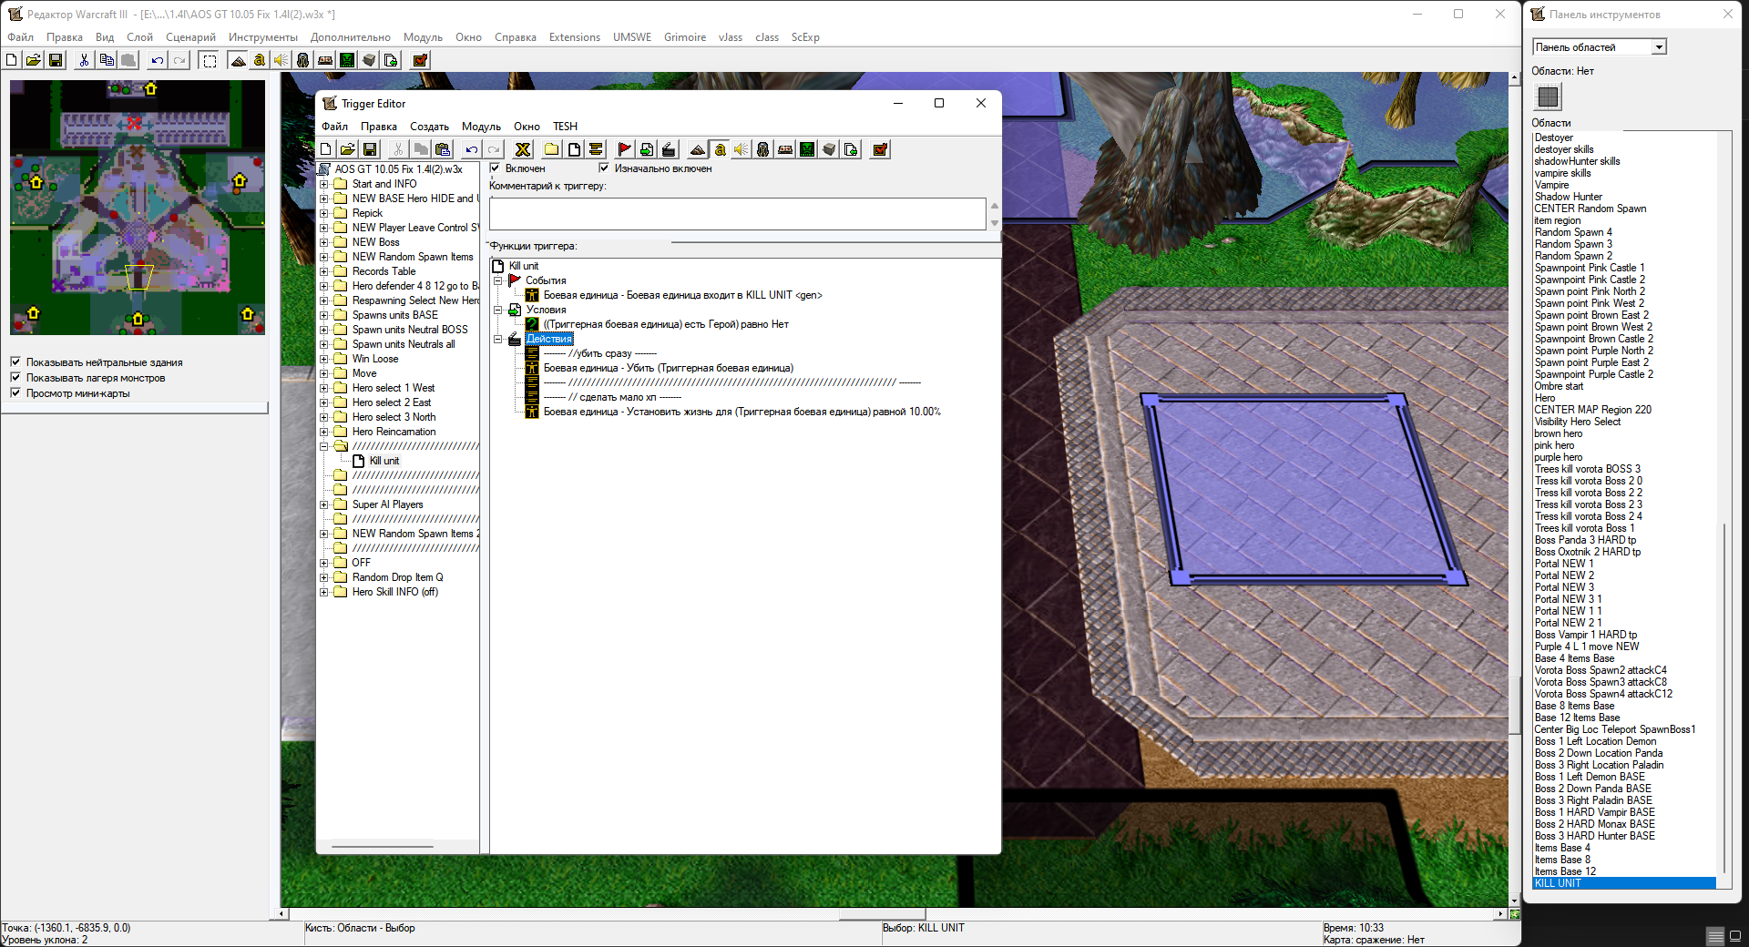This screenshot has height=947, width=1749.
Task: Select the kill-unit 'Убить' action line
Action: pos(669,368)
